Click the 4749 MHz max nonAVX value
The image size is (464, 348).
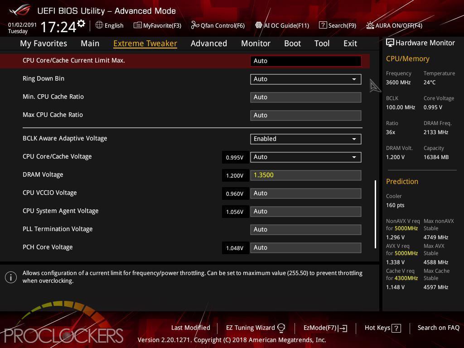tap(436, 237)
